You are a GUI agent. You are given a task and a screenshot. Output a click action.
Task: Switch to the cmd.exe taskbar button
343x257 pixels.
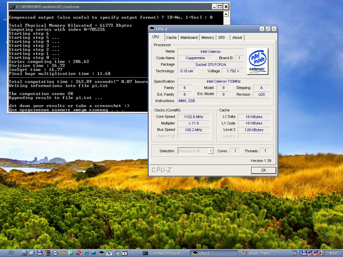coord(163,253)
